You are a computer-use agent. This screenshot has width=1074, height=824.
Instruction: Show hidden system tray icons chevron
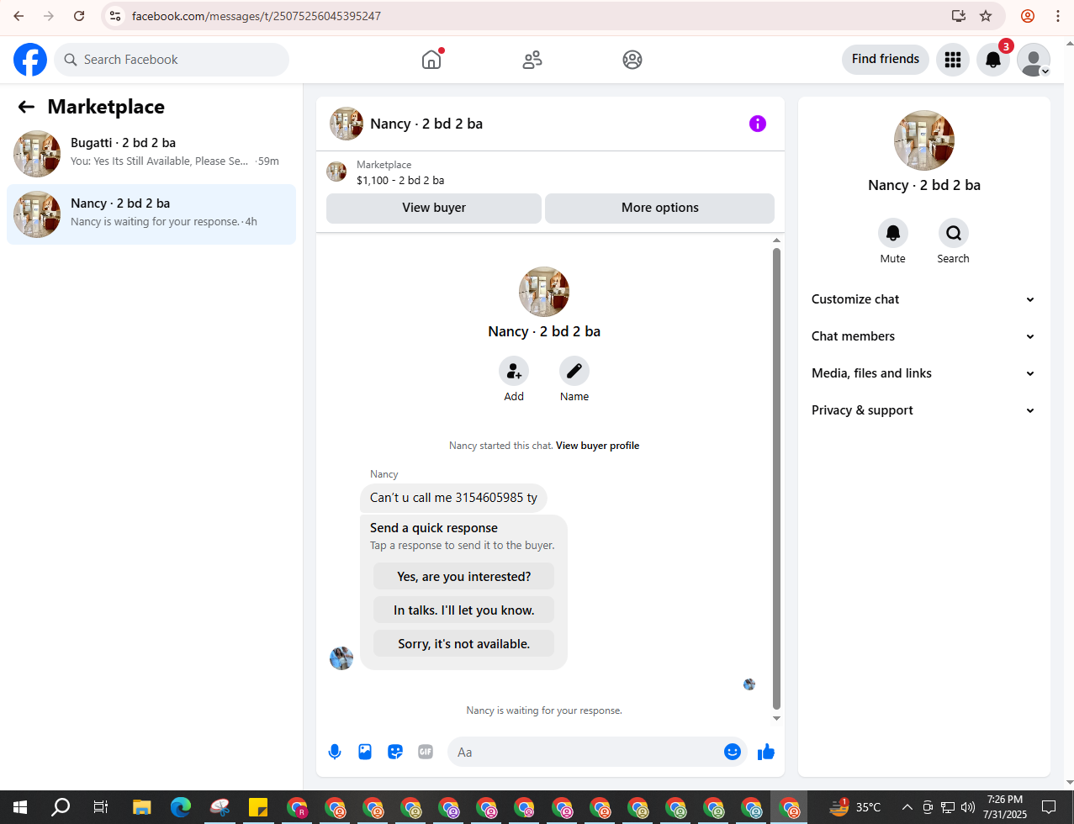907,808
